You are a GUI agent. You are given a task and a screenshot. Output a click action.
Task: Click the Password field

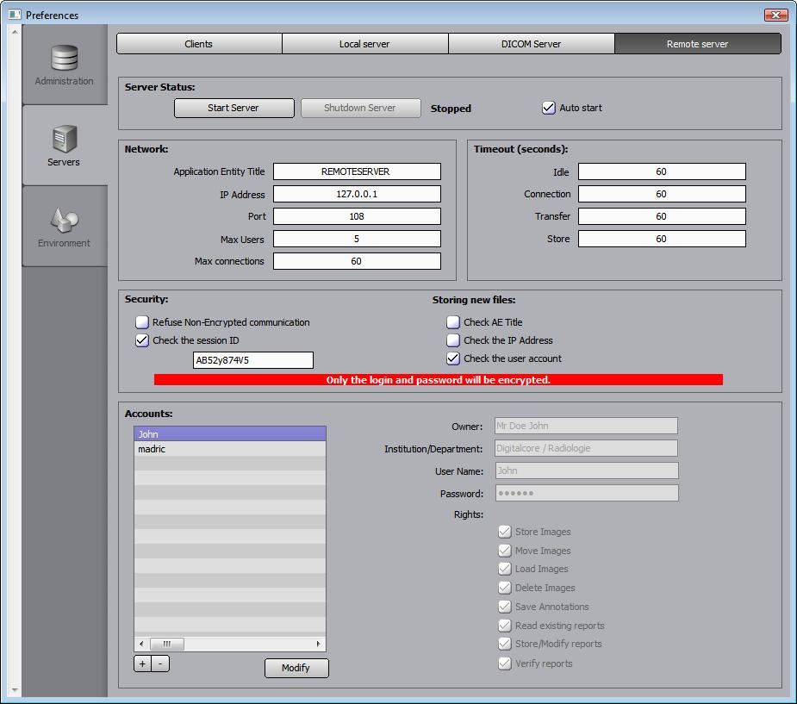point(586,493)
